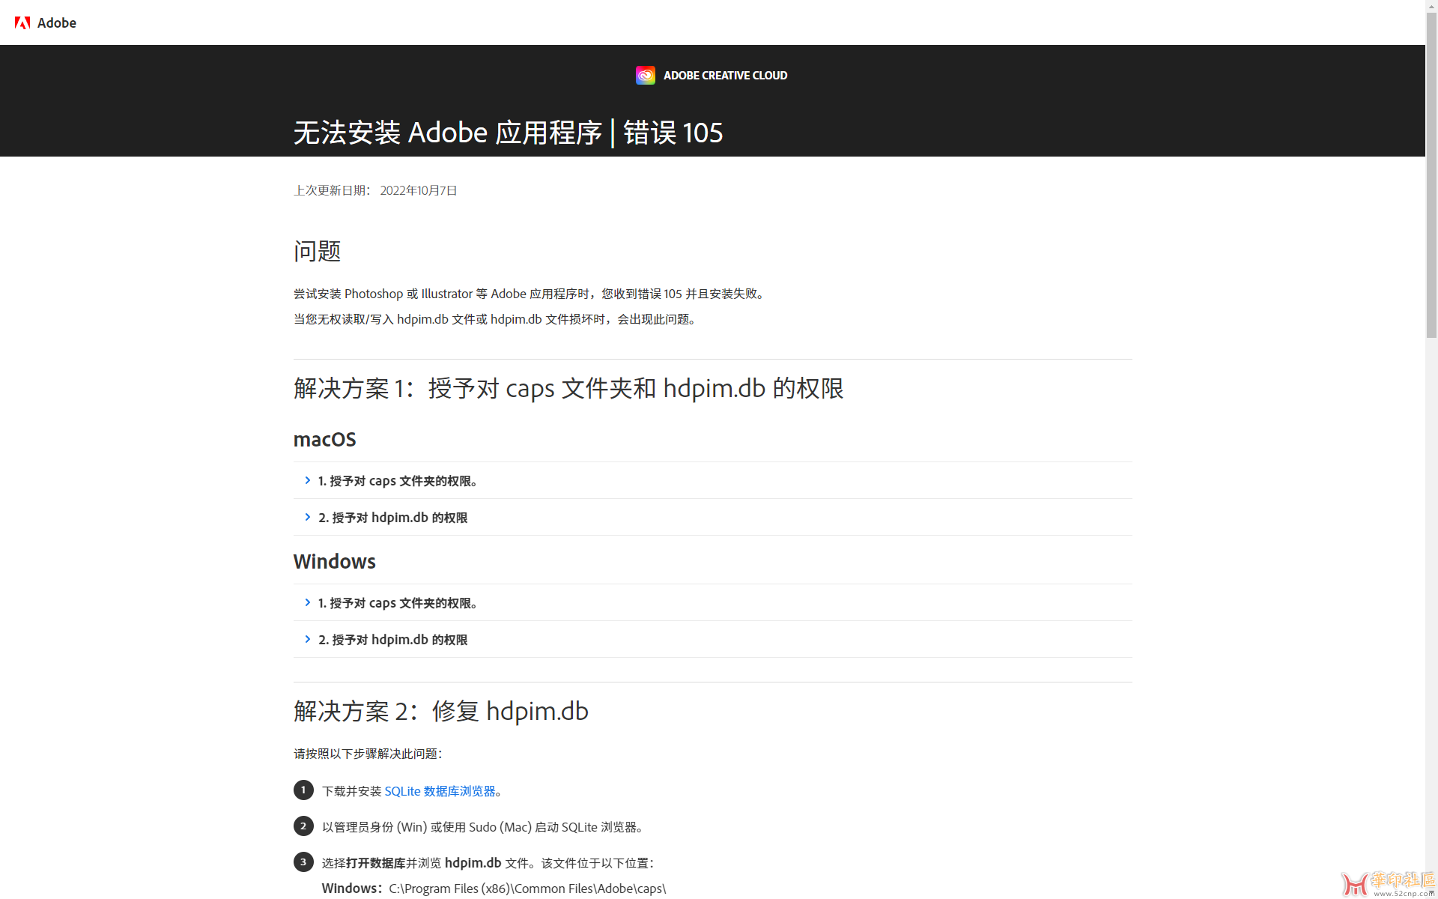This screenshot has height=899, width=1438.
Task: Click the vertical scrollbar thumb
Action: click(x=1431, y=176)
